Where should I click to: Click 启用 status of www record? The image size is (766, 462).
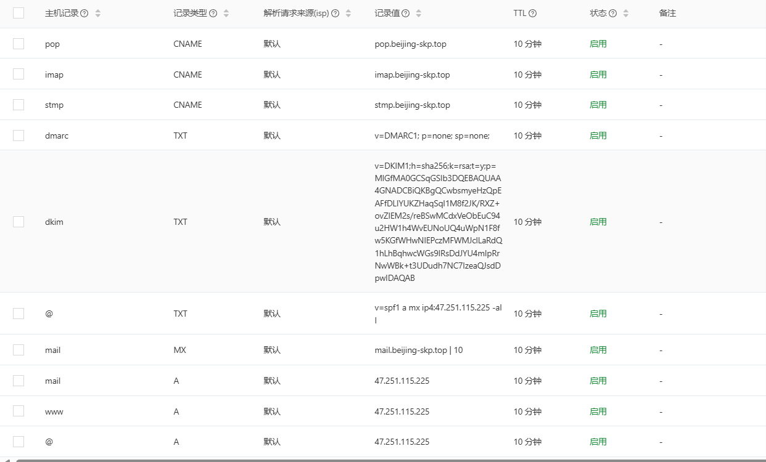[x=598, y=411]
